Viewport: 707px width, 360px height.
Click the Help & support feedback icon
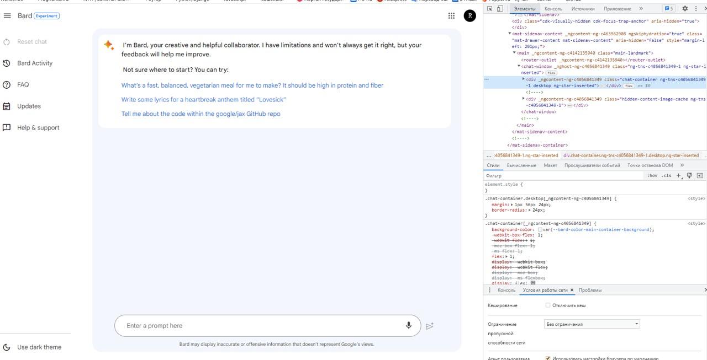click(x=7, y=128)
